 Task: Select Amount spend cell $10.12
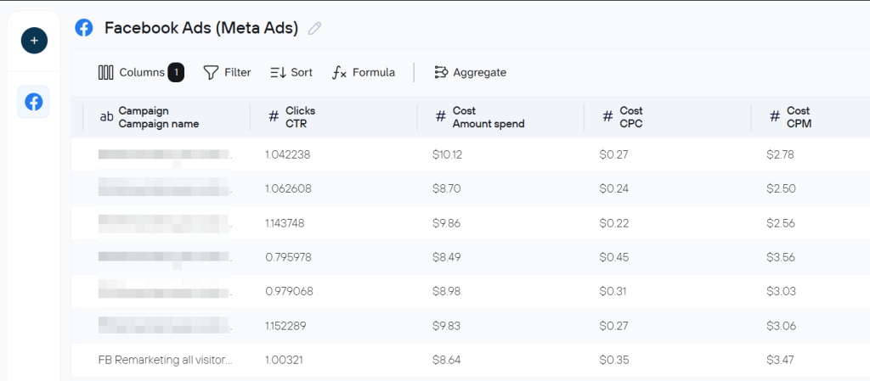click(x=447, y=154)
